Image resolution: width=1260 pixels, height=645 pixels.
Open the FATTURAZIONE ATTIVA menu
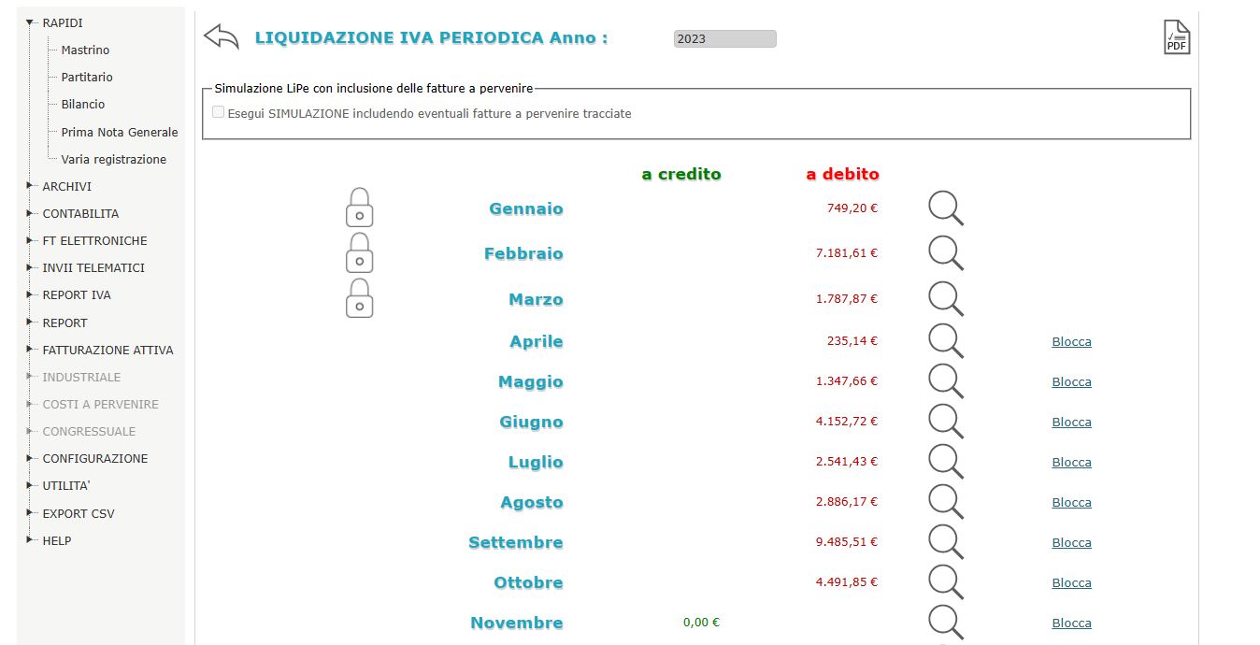click(107, 350)
